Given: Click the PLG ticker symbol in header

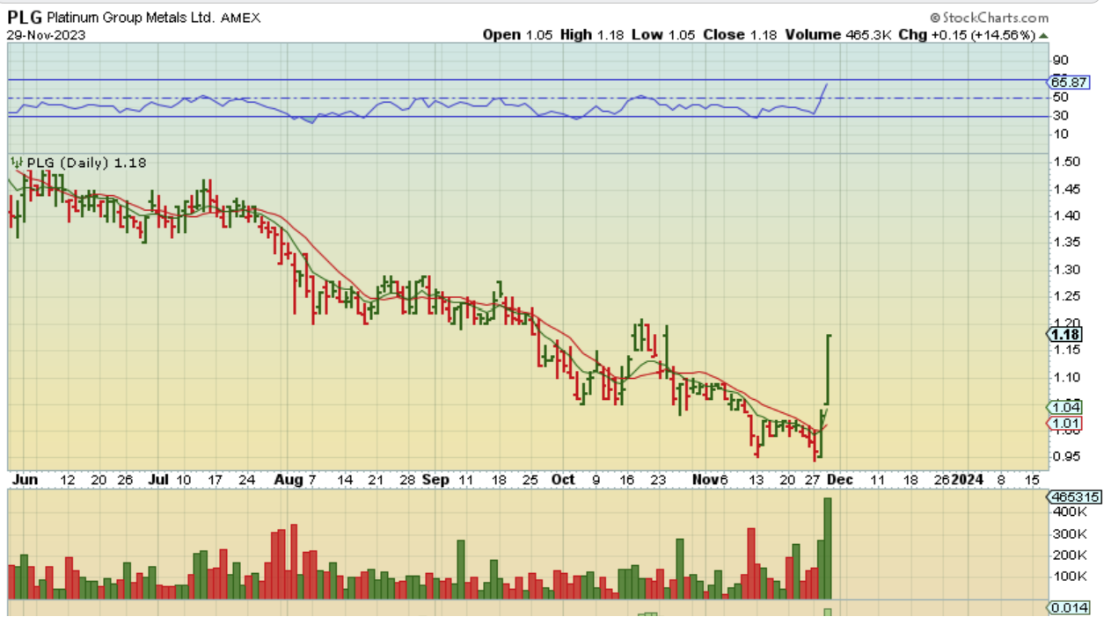Looking at the screenshot, I should (26, 17).
